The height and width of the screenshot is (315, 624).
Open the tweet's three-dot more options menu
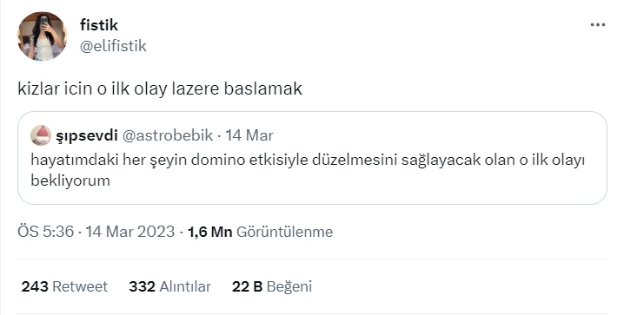click(598, 25)
